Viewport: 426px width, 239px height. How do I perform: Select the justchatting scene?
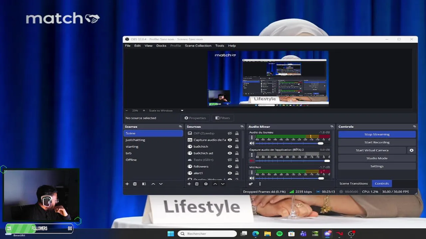153,140
